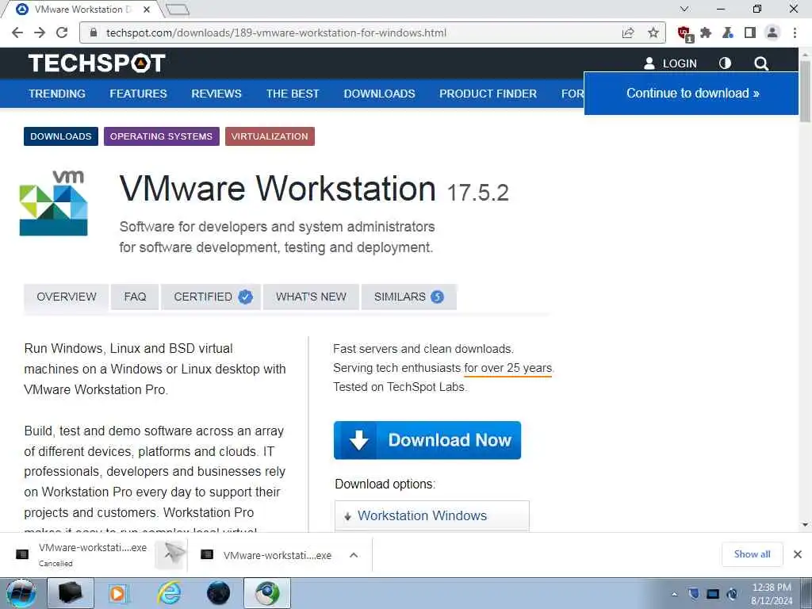Select the WHAT'S NEW tab
Screen dimensions: 812x609
tap(311, 297)
